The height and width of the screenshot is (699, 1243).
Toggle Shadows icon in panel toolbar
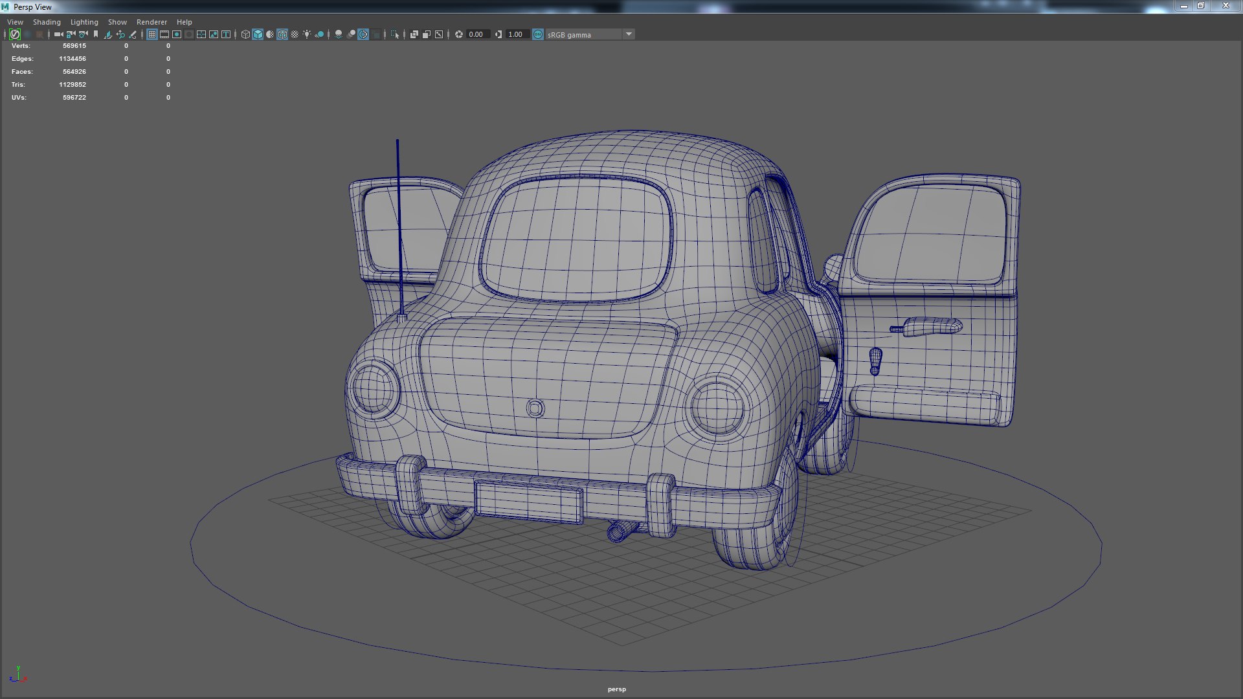click(319, 34)
